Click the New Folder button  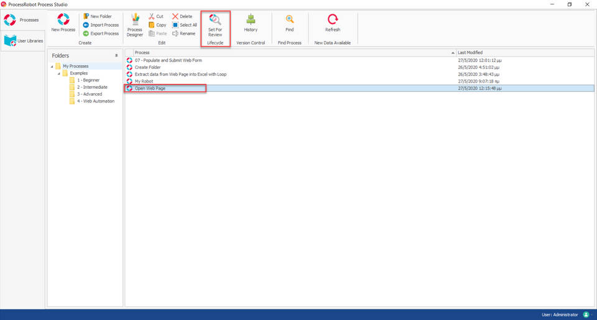coord(98,16)
